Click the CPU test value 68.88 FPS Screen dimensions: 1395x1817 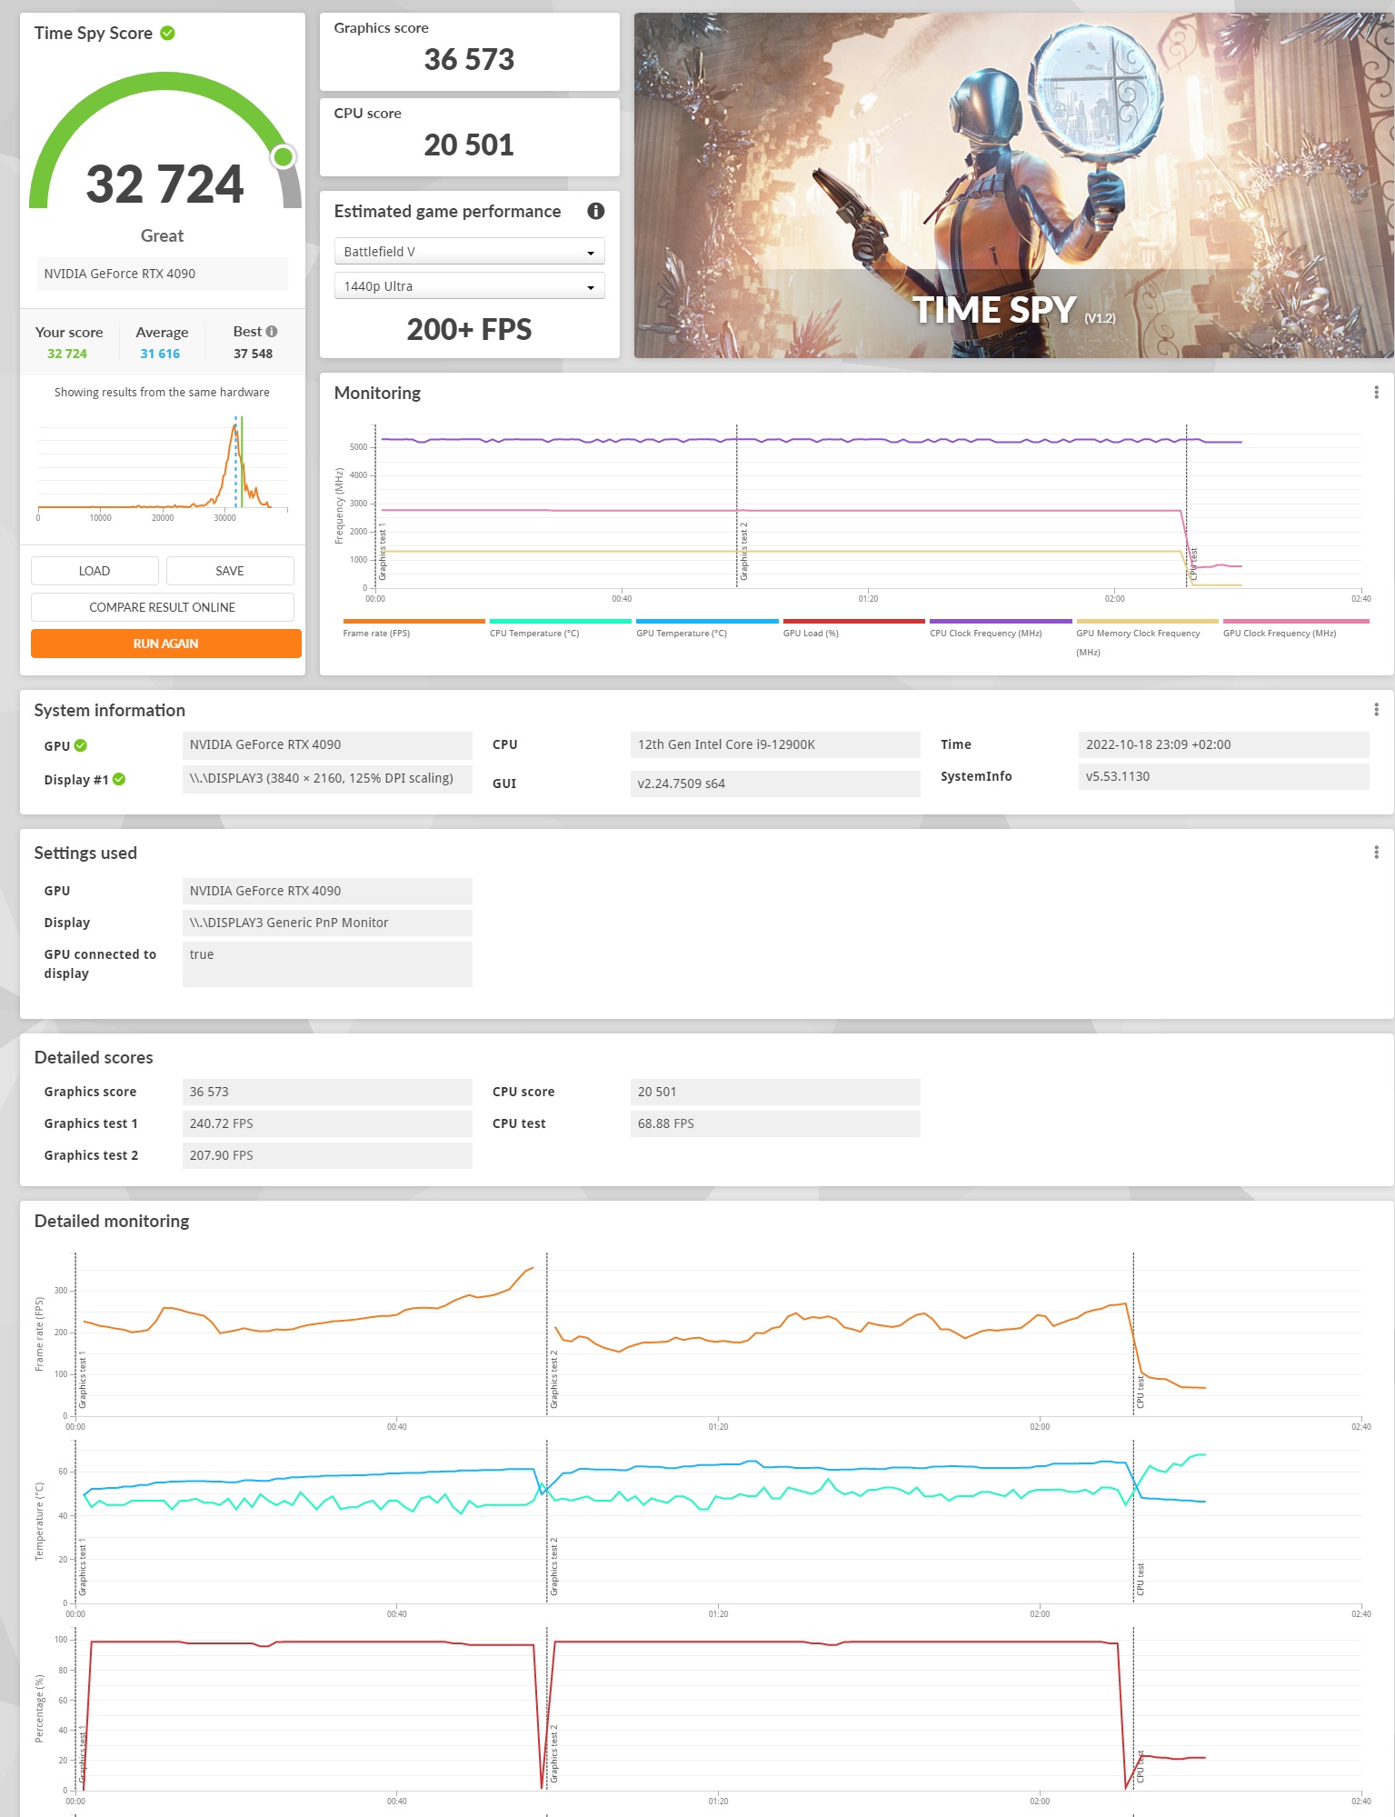click(x=775, y=1123)
